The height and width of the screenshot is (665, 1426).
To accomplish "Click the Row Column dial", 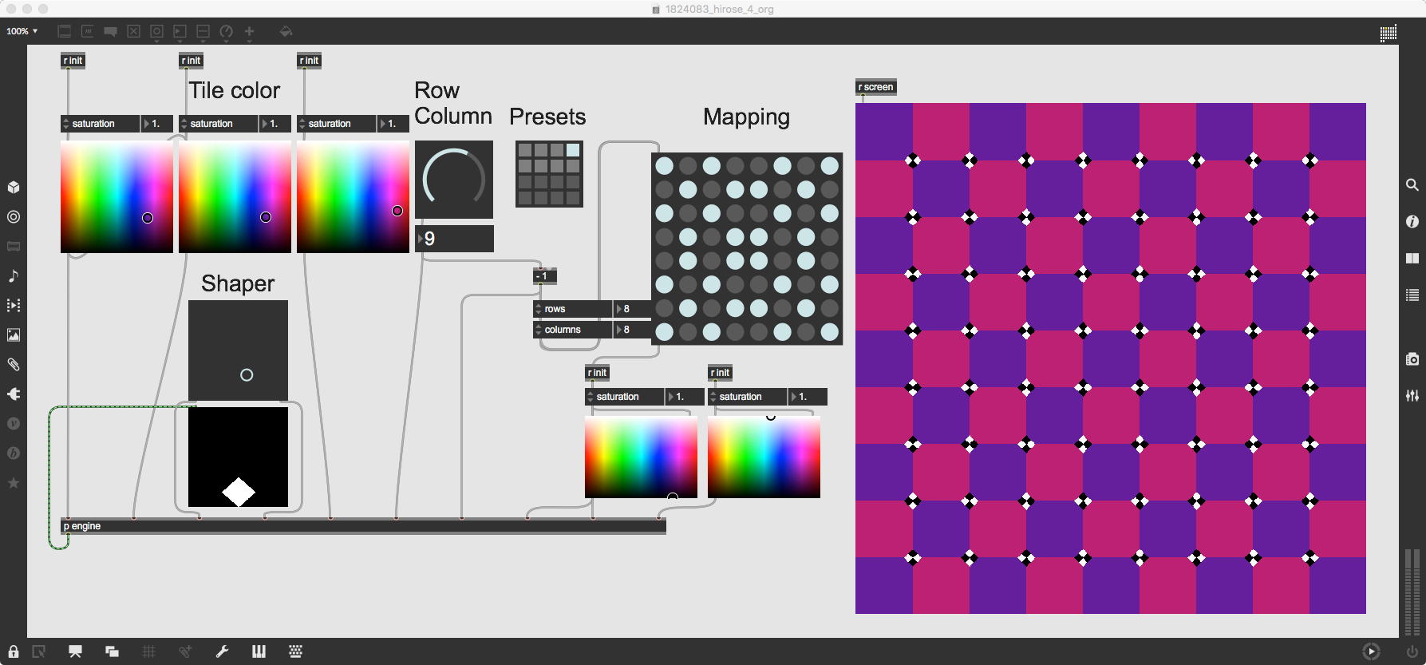I will (x=454, y=180).
